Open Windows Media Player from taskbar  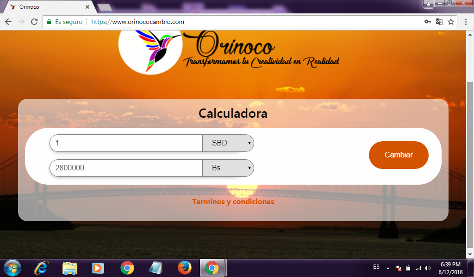[98, 268]
